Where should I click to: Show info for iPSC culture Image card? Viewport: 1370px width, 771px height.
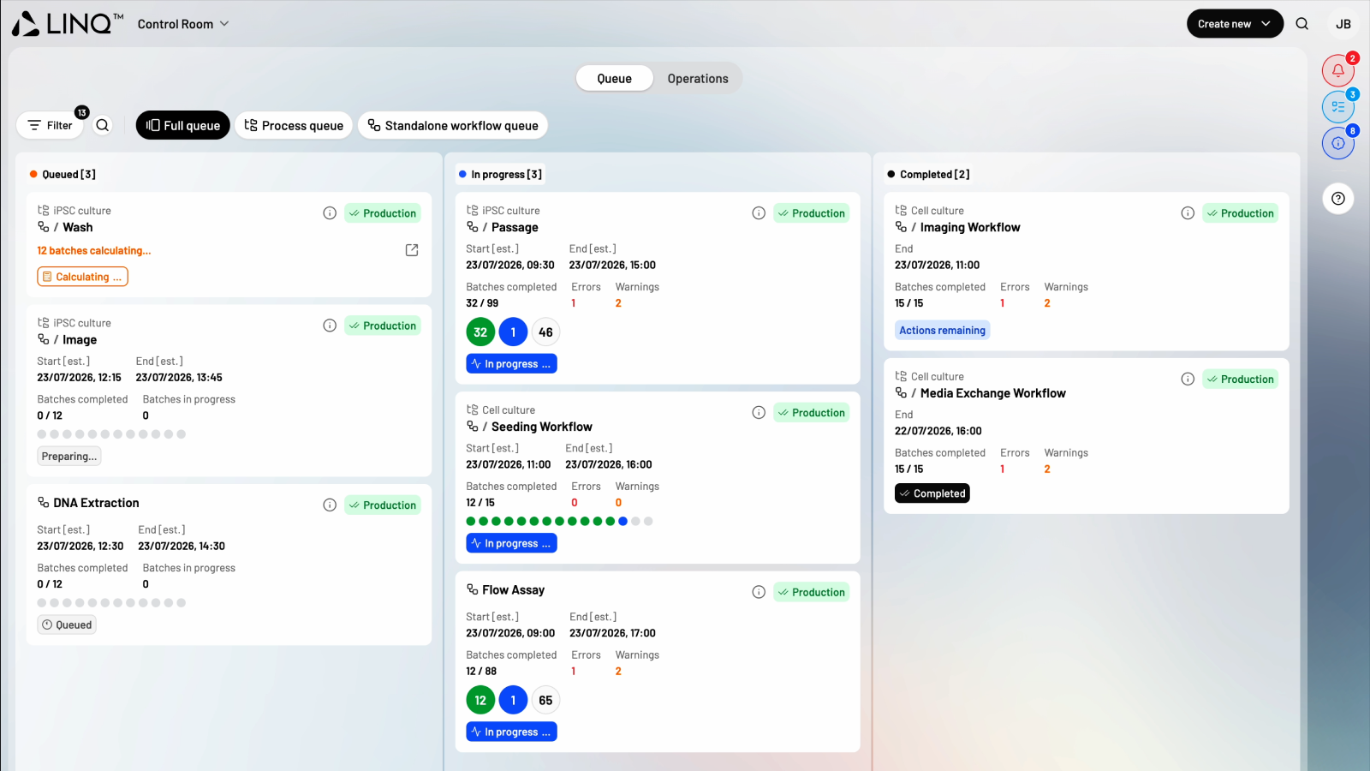tap(330, 326)
